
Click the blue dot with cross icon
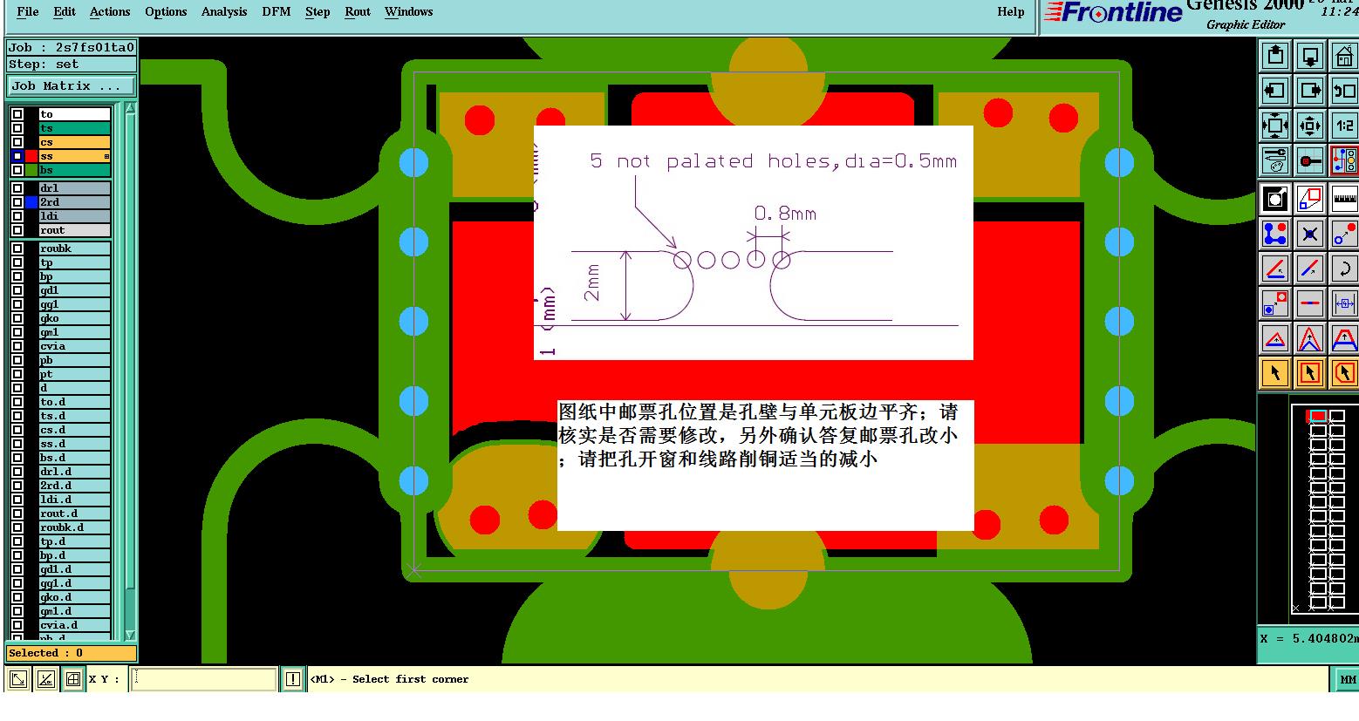click(x=1310, y=235)
